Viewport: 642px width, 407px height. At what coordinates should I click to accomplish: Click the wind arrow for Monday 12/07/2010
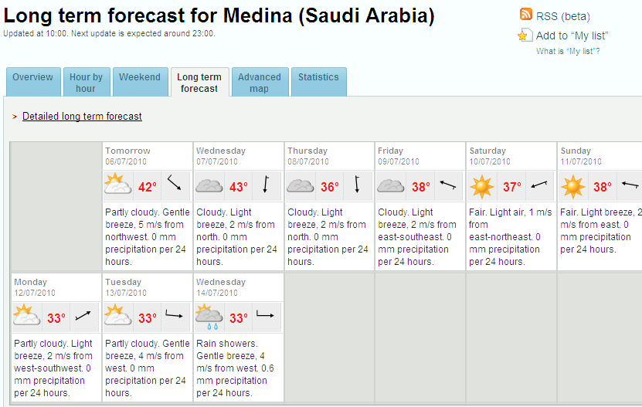click(x=83, y=315)
